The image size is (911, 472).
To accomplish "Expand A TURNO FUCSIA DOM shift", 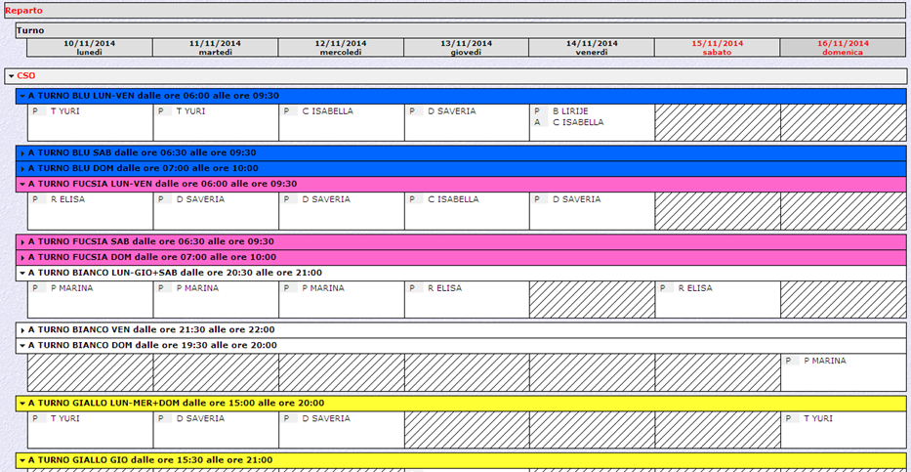I will point(22,258).
